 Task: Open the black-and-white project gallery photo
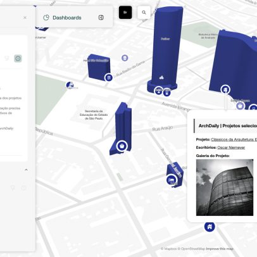(225, 187)
